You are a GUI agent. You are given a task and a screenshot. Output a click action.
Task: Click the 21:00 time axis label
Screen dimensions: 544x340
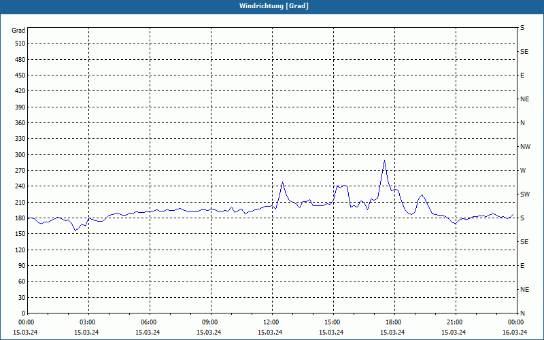[454, 322]
